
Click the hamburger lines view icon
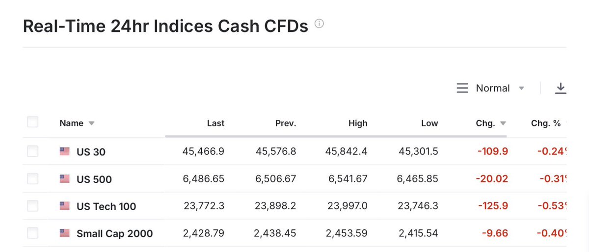coord(462,88)
